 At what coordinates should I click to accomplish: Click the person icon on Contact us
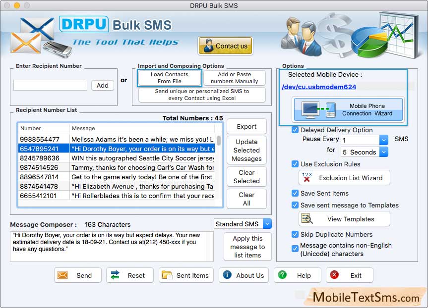[x=208, y=46]
